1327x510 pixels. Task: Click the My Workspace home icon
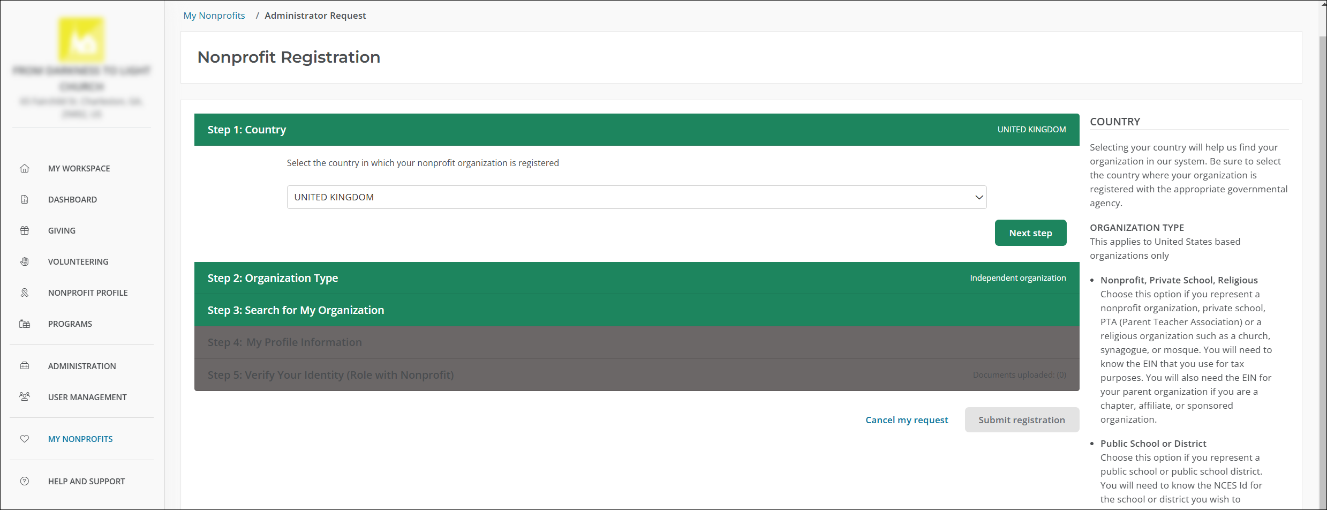point(25,168)
